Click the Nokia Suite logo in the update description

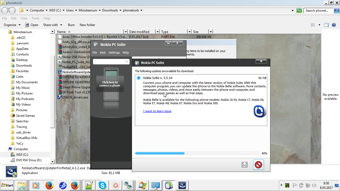260,111
